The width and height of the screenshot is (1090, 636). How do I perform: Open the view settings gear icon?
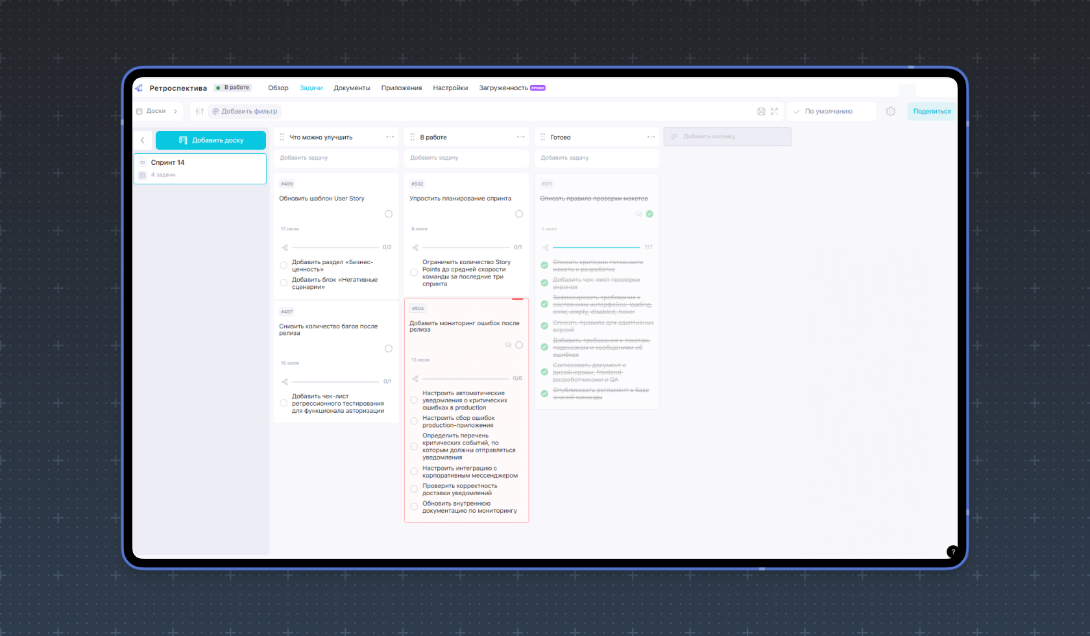(x=890, y=112)
